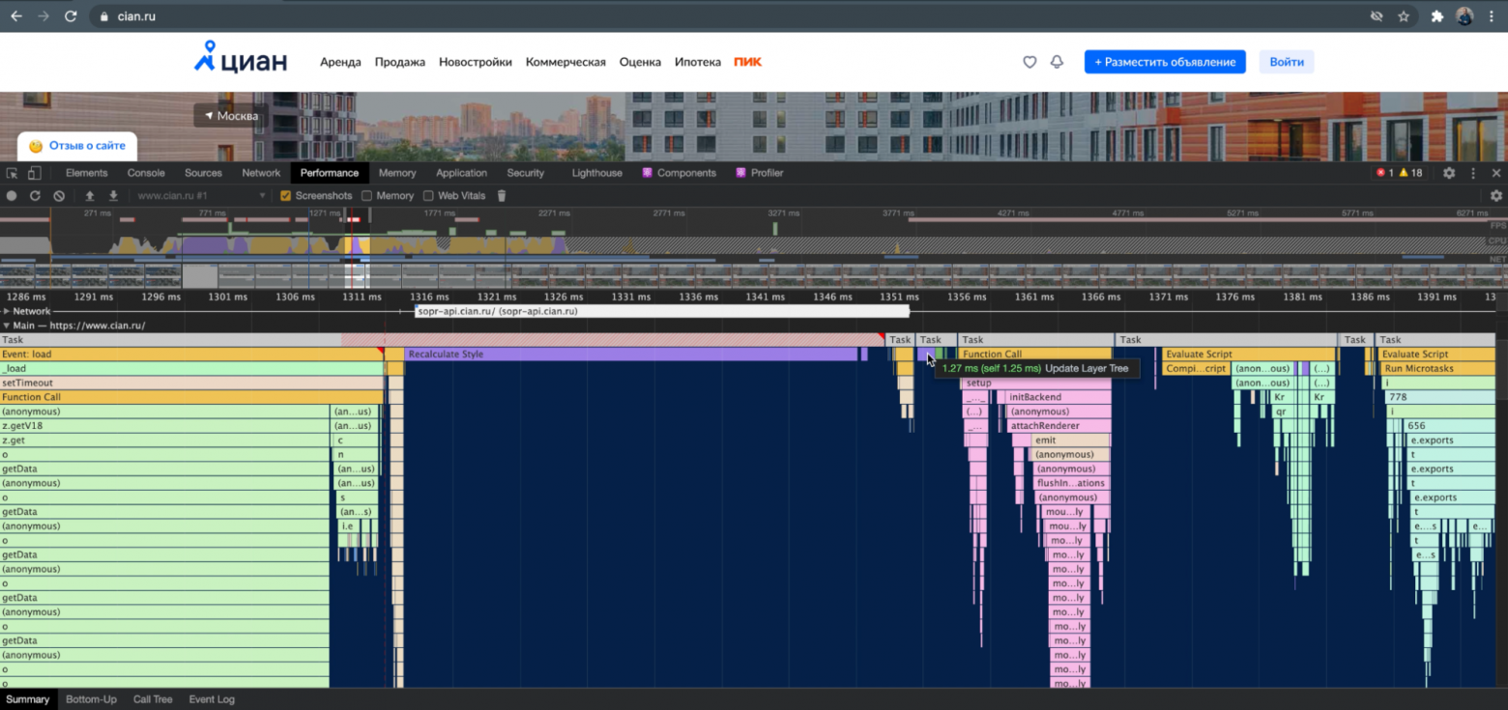Enable the Memory checkbox
This screenshot has height=710, width=1508.
click(366, 195)
